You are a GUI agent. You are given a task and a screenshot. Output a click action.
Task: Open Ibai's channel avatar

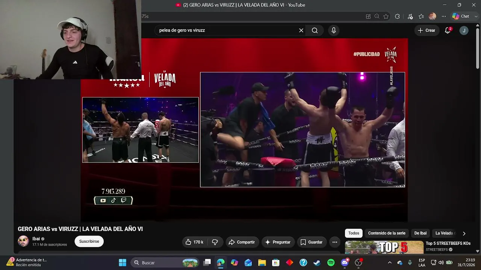click(x=23, y=241)
